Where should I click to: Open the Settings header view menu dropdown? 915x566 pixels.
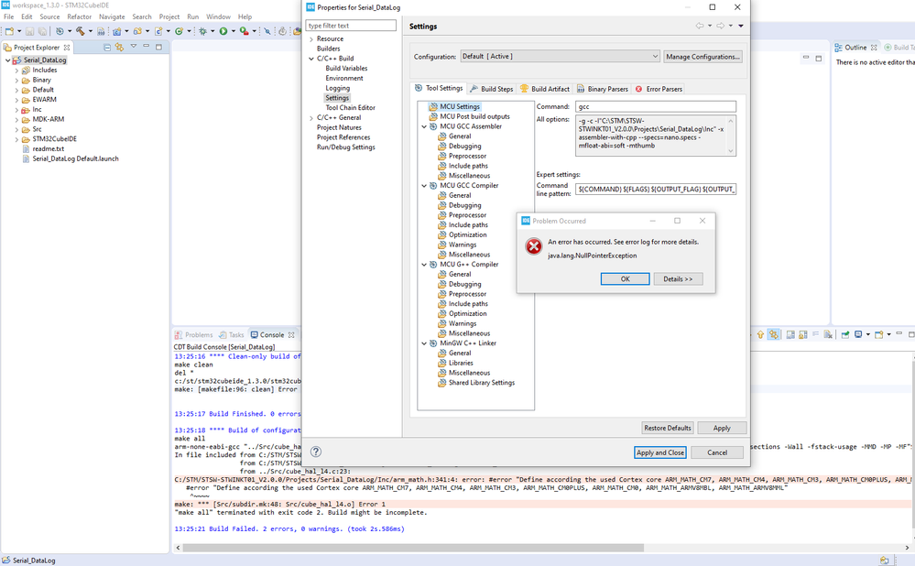point(741,26)
